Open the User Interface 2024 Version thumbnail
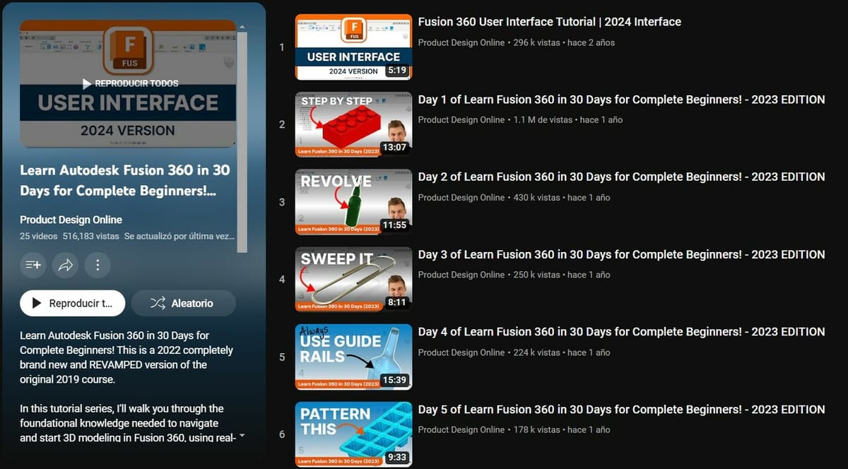The height and width of the screenshot is (469, 848). pyautogui.click(x=353, y=47)
